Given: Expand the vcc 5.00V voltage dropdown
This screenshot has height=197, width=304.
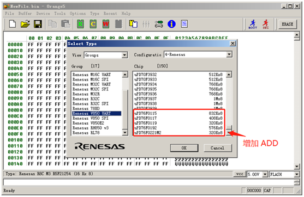Looking at the screenshot, I should click(x=265, y=174).
